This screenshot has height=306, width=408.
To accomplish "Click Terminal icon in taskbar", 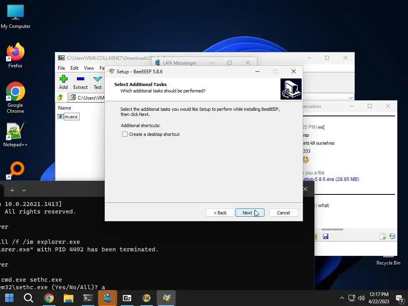I will click(x=88, y=298).
